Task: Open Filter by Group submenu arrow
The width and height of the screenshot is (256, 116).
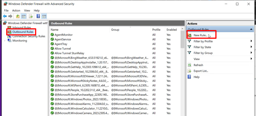Action: (x=251, y=53)
